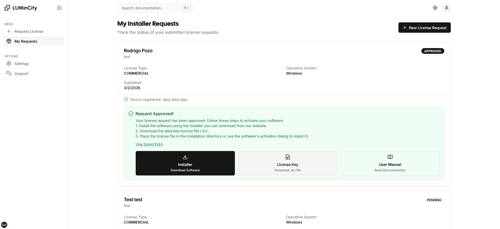The height and width of the screenshot is (229, 500).
Task: Click the plus icon beside Request License
Action: coord(9,31)
